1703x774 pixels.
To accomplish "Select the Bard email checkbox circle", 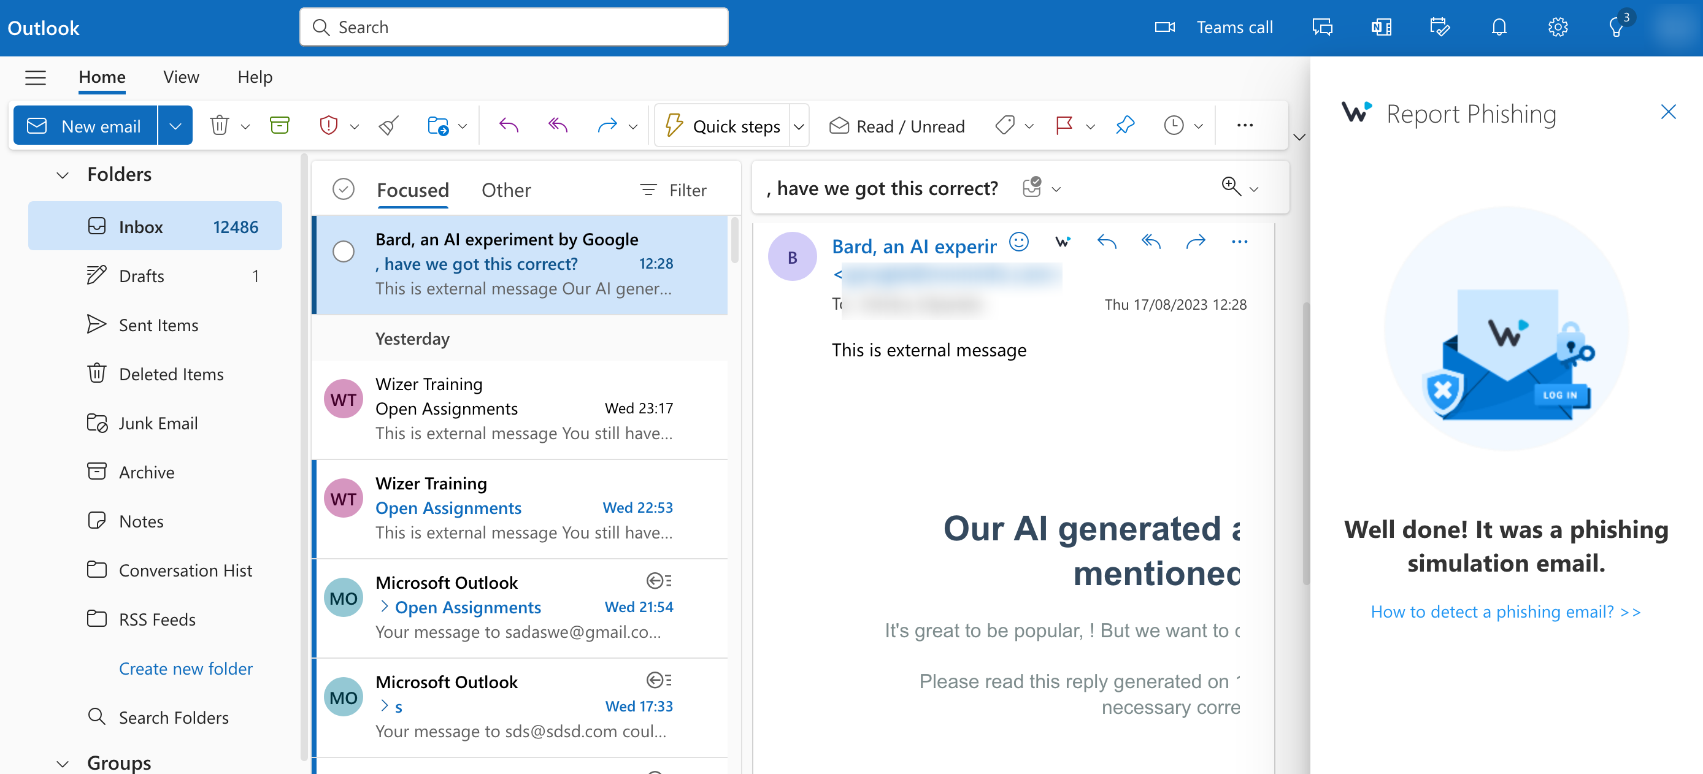I will [x=343, y=252].
